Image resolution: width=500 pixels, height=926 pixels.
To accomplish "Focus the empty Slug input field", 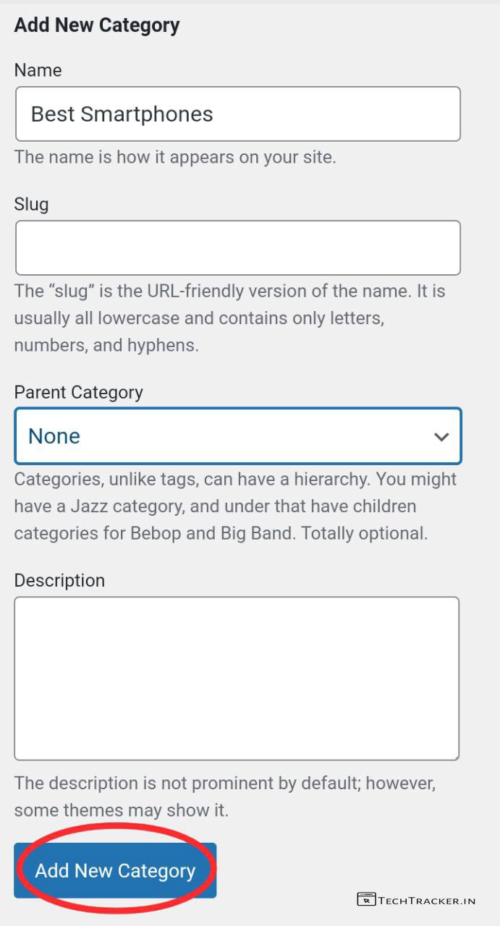I will click(x=237, y=248).
